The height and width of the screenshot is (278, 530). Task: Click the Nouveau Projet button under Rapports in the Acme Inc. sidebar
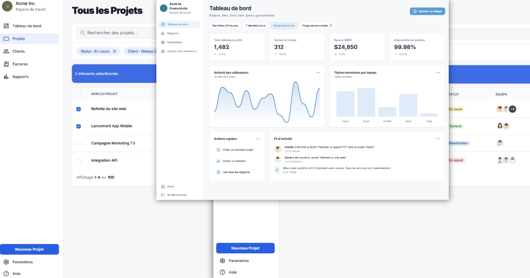point(29,249)
